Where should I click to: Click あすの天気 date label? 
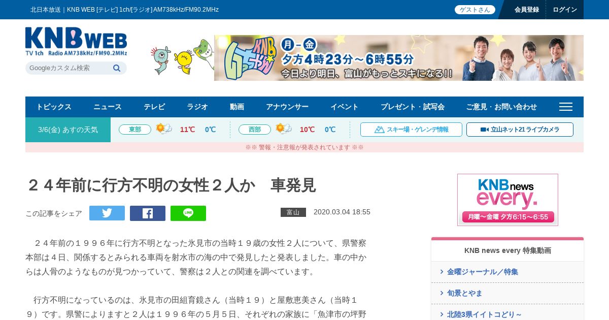point(68,130)
